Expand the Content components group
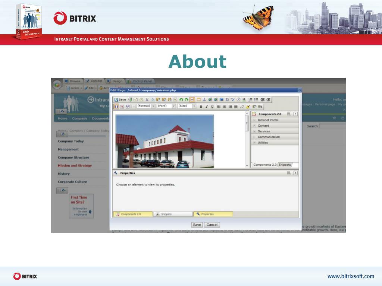The image size is (382, 286). point(254,126)
